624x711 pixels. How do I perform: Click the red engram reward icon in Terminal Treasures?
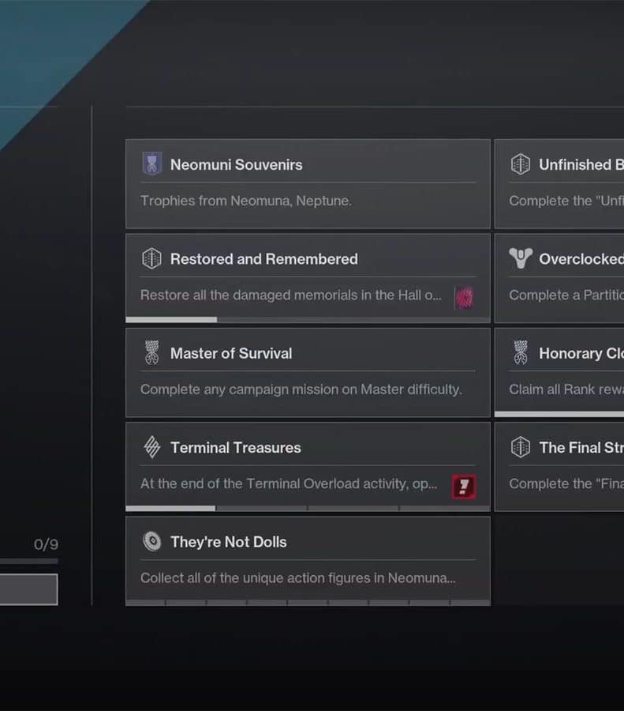(x=464, y=487)
